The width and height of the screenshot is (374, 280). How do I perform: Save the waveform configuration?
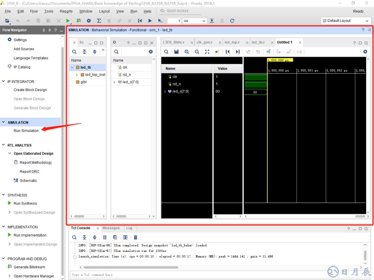[177, 52]
